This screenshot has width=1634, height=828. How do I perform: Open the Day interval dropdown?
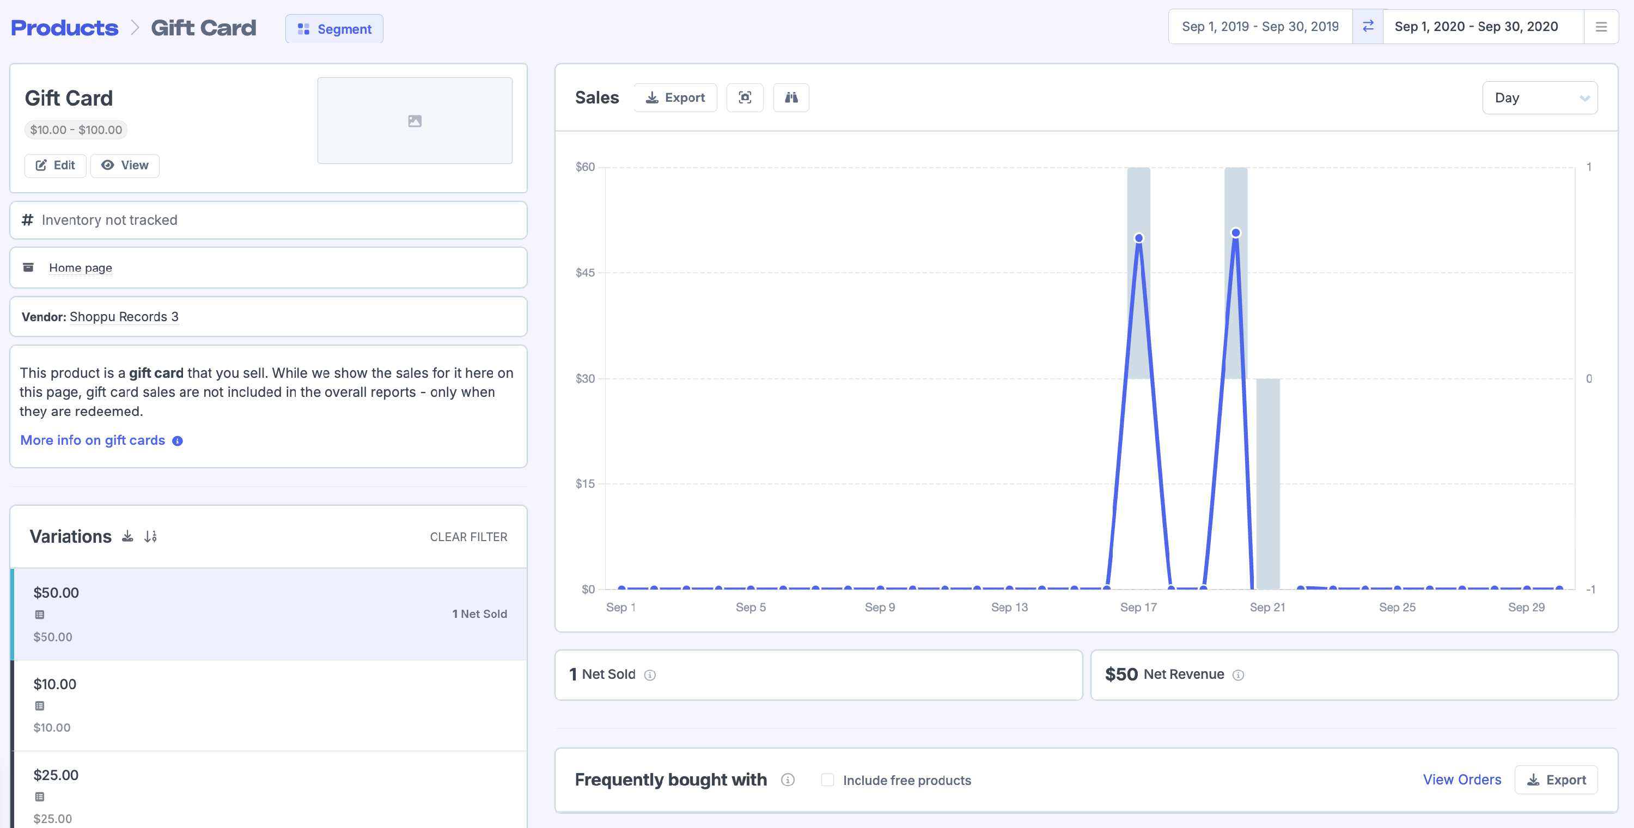click(1539, 97)
